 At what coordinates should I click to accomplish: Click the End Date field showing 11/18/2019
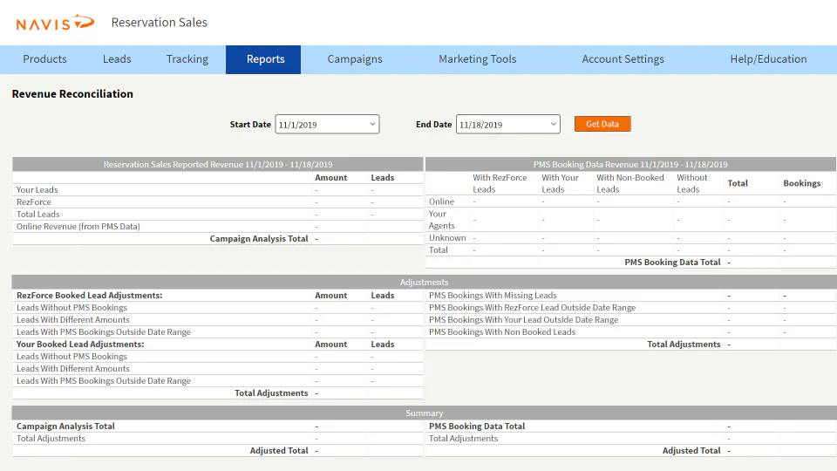click(x=508, y=124)
